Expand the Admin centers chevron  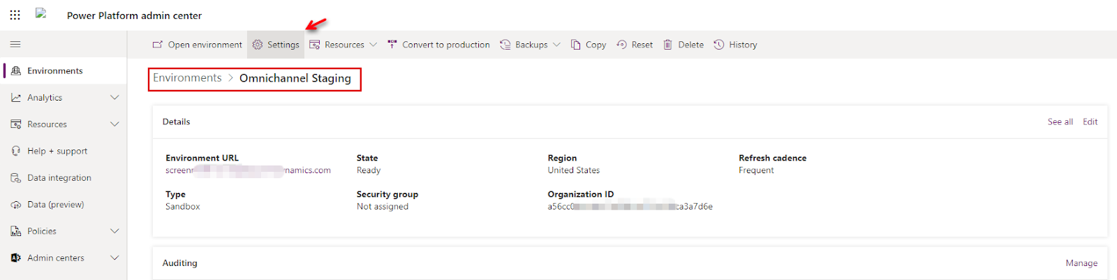click(114, 258)
